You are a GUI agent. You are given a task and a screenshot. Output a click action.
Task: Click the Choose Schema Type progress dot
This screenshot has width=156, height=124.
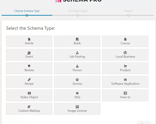27,16
